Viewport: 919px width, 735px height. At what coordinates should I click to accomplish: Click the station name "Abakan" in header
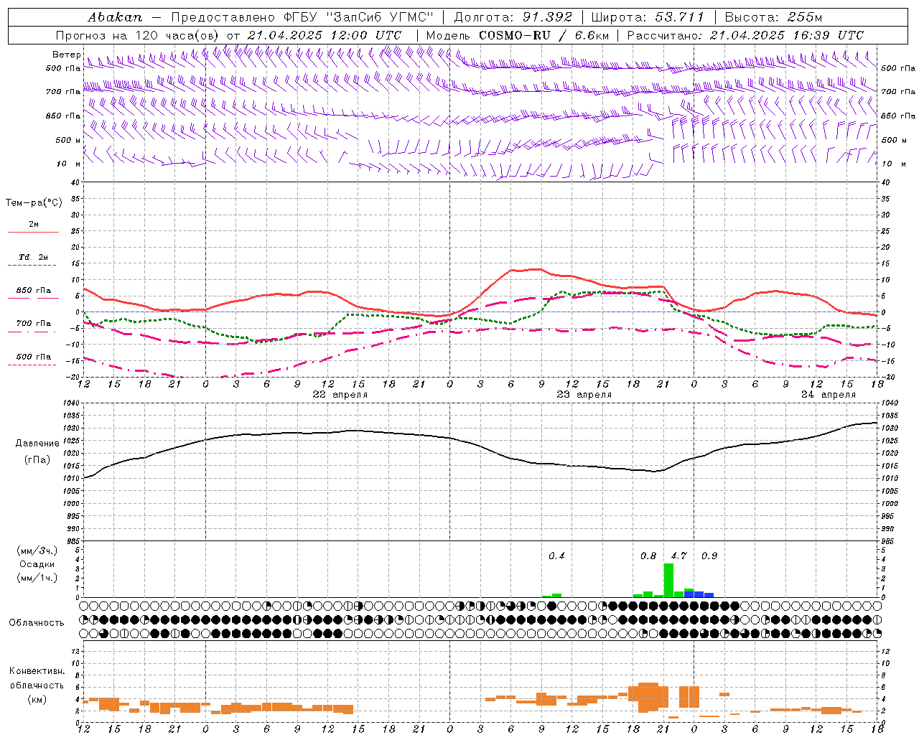115,17
